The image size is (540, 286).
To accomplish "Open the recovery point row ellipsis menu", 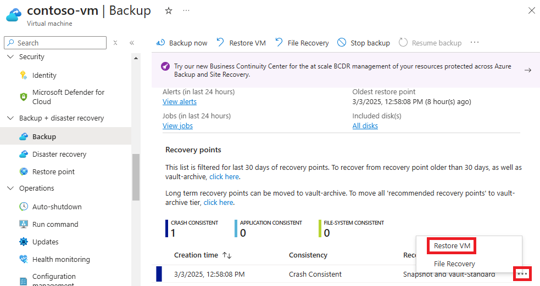I will 522,274.
